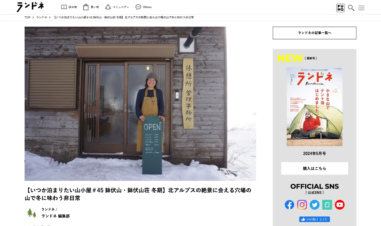The width and height of the screenshot is (381, 226).
Task: Open the 2024年5月号 magazine cover
Action: pyautogui.click(x=315, y=107)
